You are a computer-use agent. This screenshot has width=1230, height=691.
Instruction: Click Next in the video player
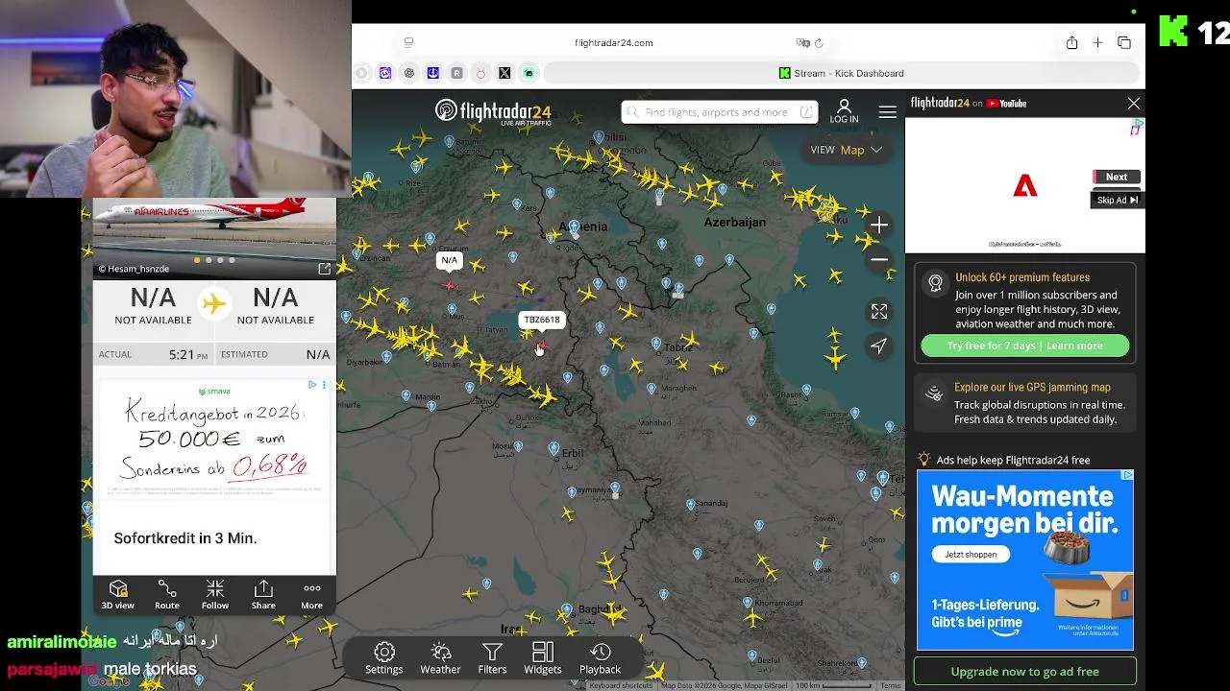(x=1116, y=177)
